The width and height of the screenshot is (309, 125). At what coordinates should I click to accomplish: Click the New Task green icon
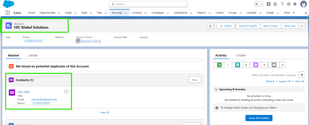click(219, 65)
